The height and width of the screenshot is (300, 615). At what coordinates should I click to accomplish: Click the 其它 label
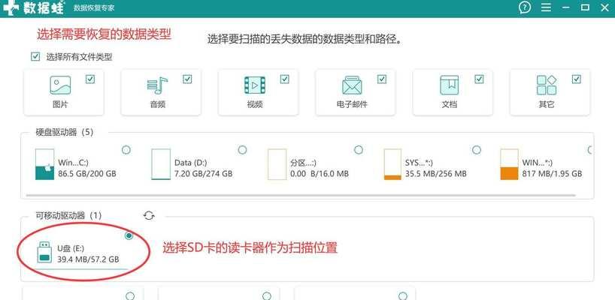547,105
